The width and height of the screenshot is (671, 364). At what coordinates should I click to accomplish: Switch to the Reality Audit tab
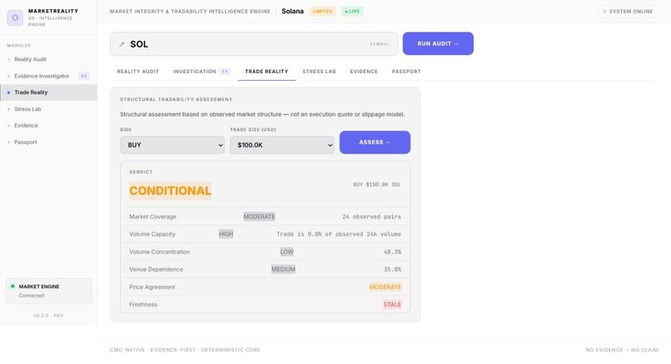point(138,72)
